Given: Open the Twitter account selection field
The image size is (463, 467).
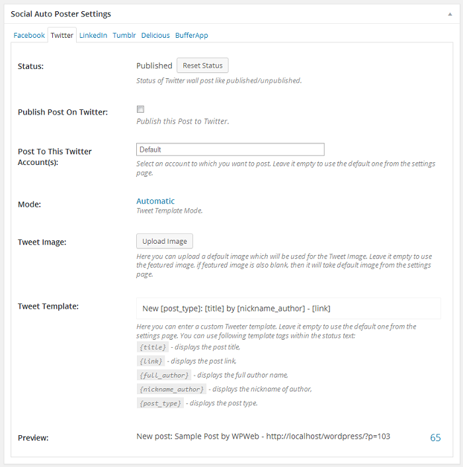Looking at the screenshot, I should tap(230, 150).
